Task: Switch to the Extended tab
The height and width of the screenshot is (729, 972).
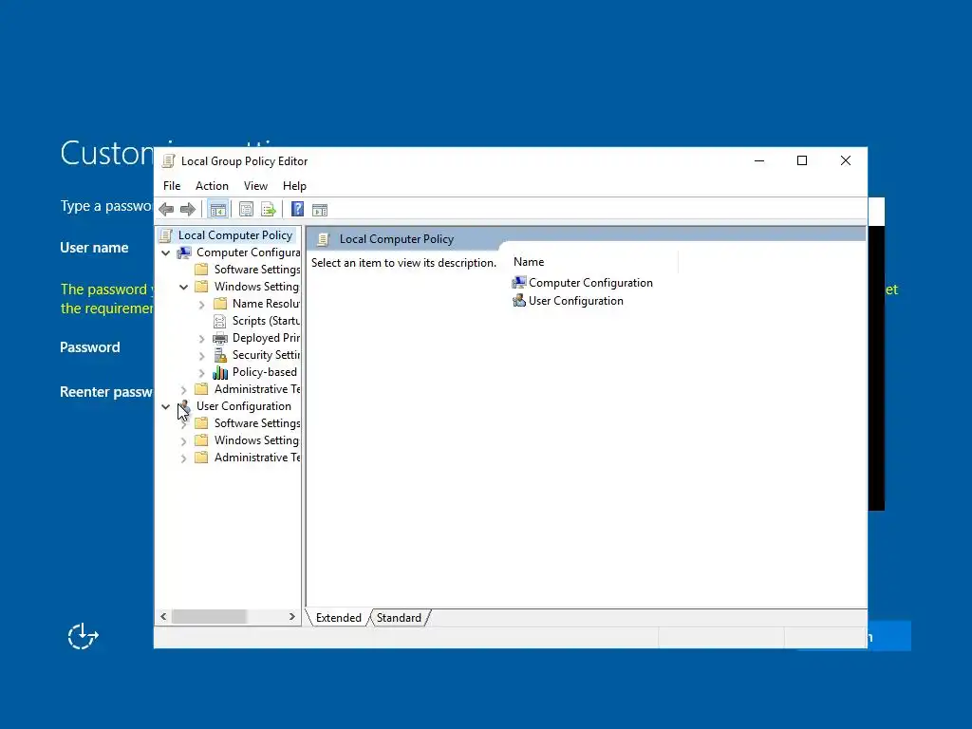Action: tap(339, 618)
